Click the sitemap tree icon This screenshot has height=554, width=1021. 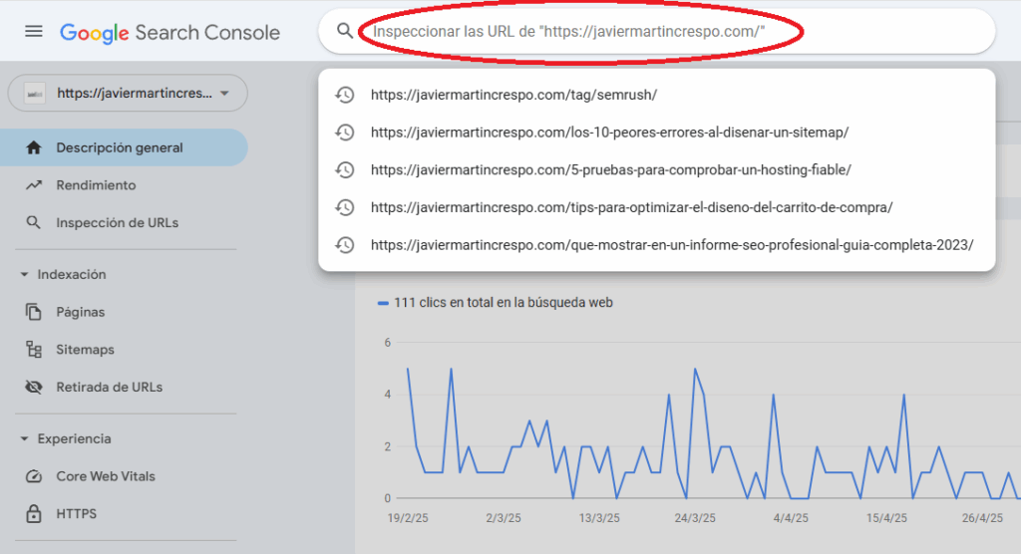point(34,350)
